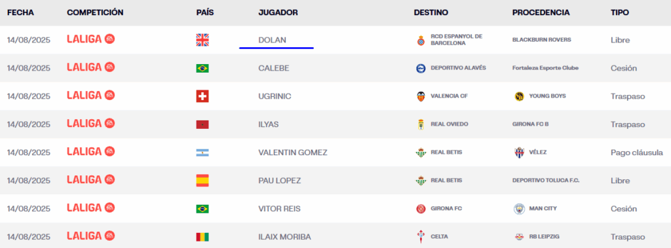Select the VITOR REIS player name
Screen dimensions: 671x248
tap(279, 209)
